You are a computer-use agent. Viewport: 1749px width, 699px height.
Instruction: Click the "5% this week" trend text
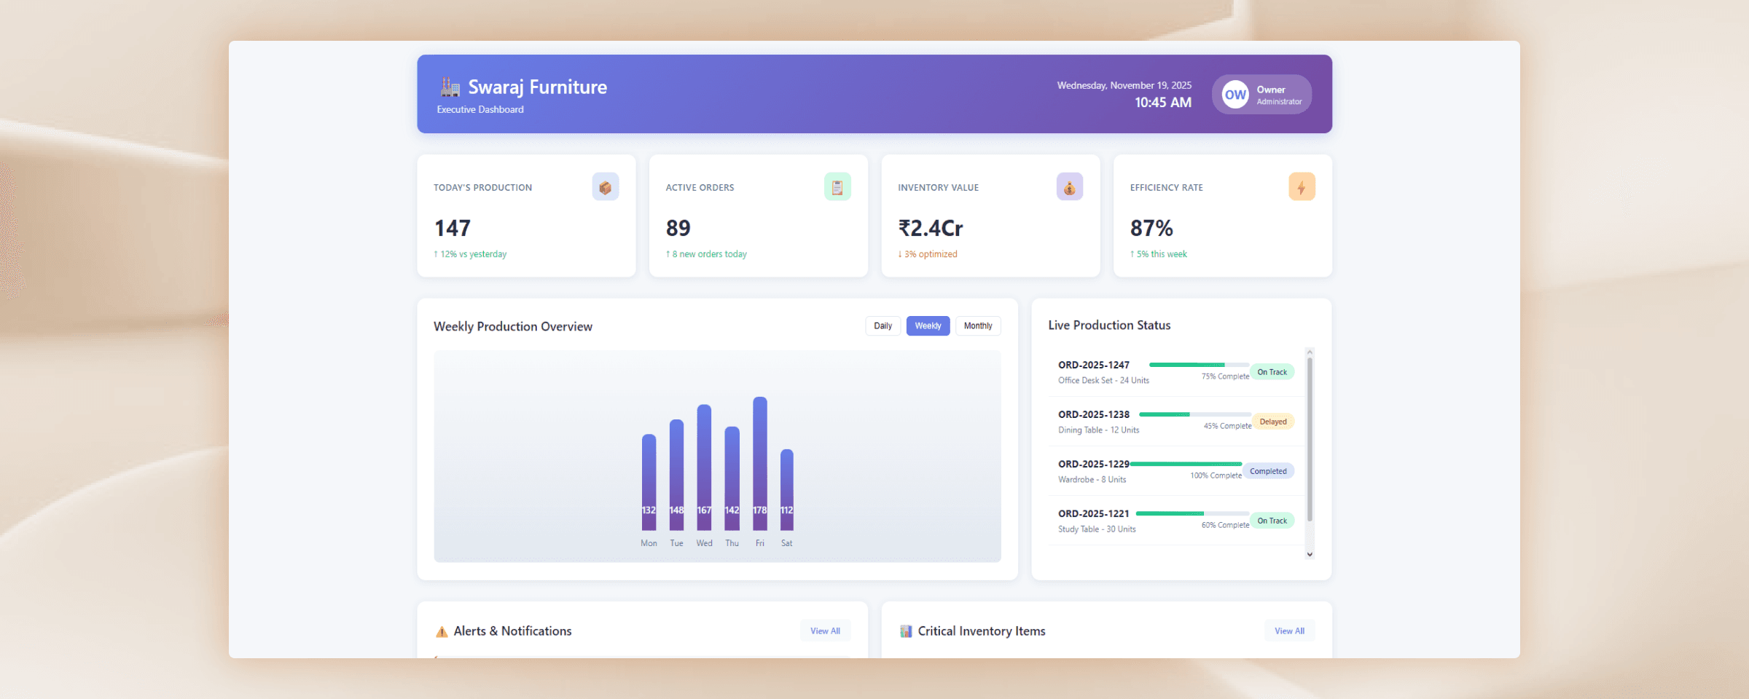[x=1159, y=254]
